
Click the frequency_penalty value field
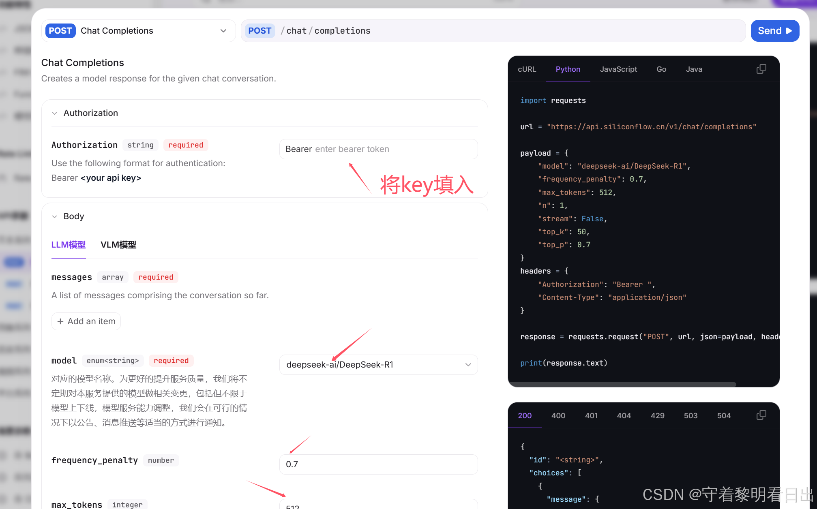tap(378, 464)
